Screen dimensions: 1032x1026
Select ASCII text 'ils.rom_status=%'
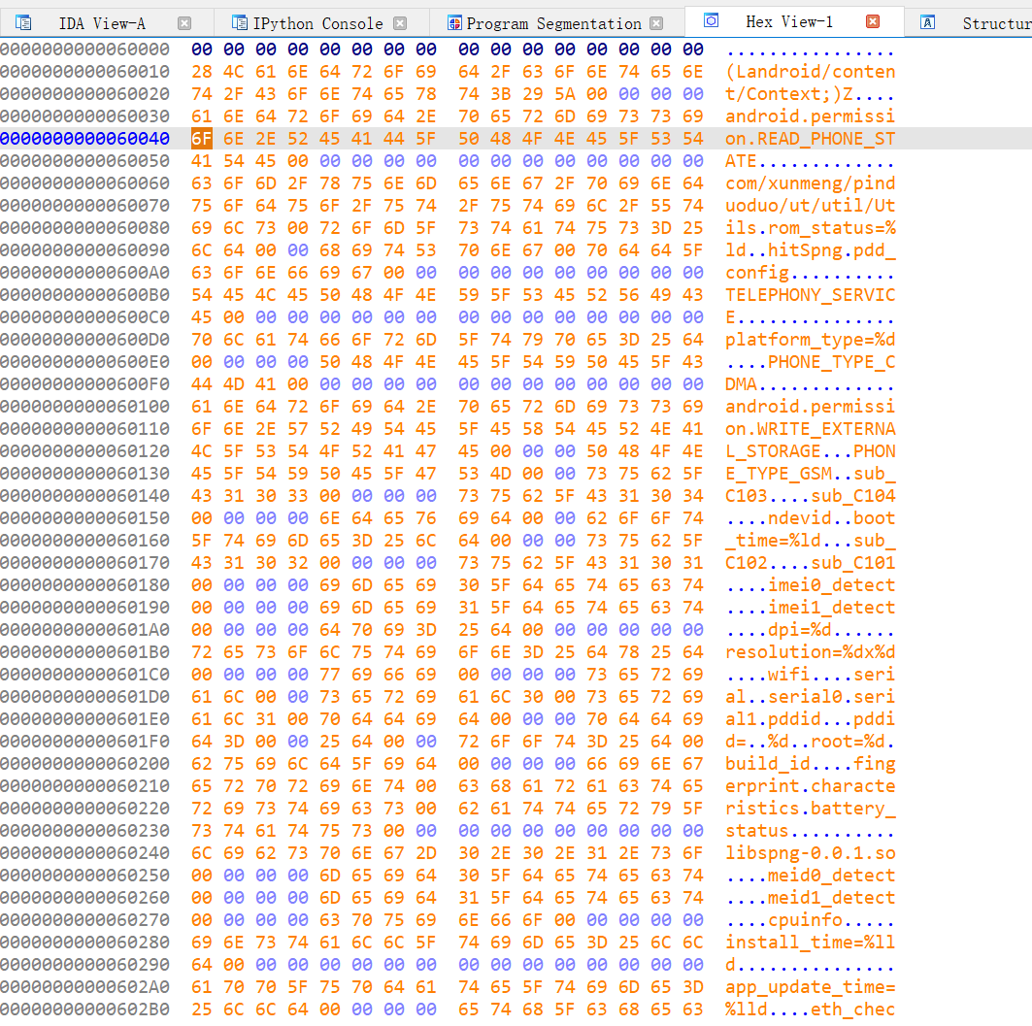811,228
